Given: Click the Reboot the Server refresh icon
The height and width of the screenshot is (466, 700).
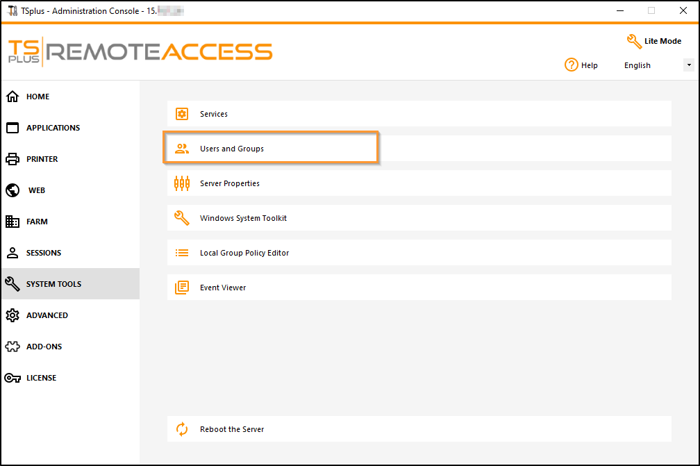Looking at the screenshot, I should [x=182, y=429].
